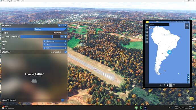Image resolution: width=196 pixels, height=110 pixels.
Task: Open the Xbox app on the taskbar
Action: [x=136, y=108]
